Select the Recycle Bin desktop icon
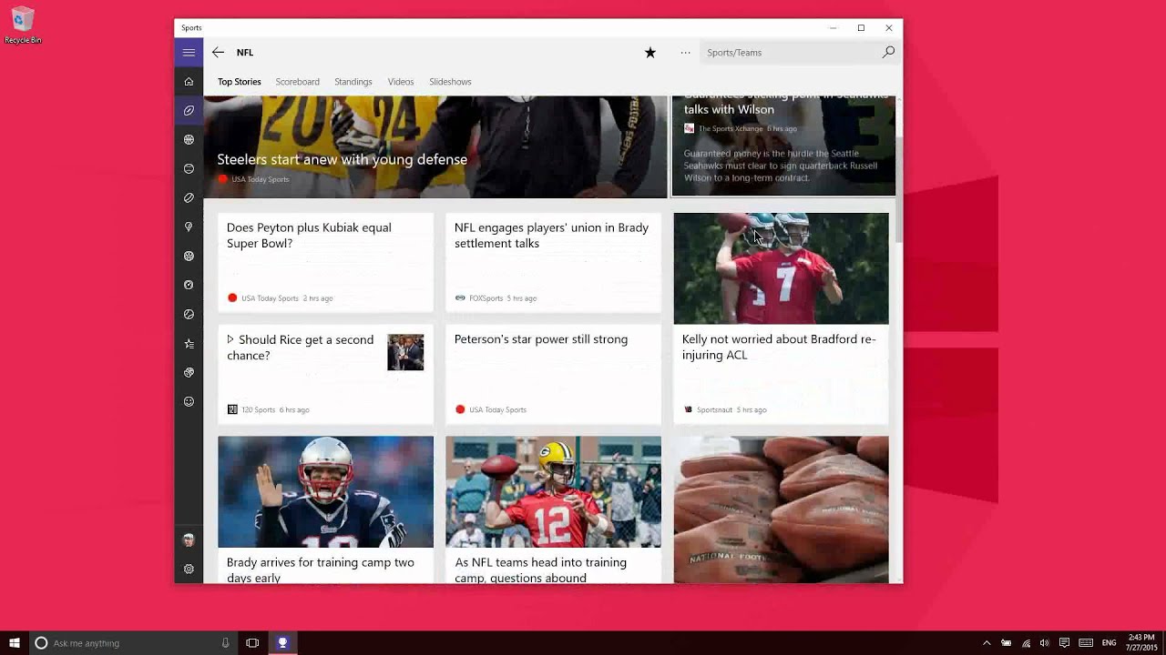 pyautogui.click(x=23, y=25)
